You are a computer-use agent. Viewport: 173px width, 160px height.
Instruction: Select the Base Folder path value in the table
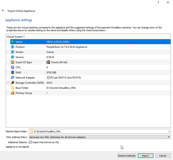pos(61,88)
